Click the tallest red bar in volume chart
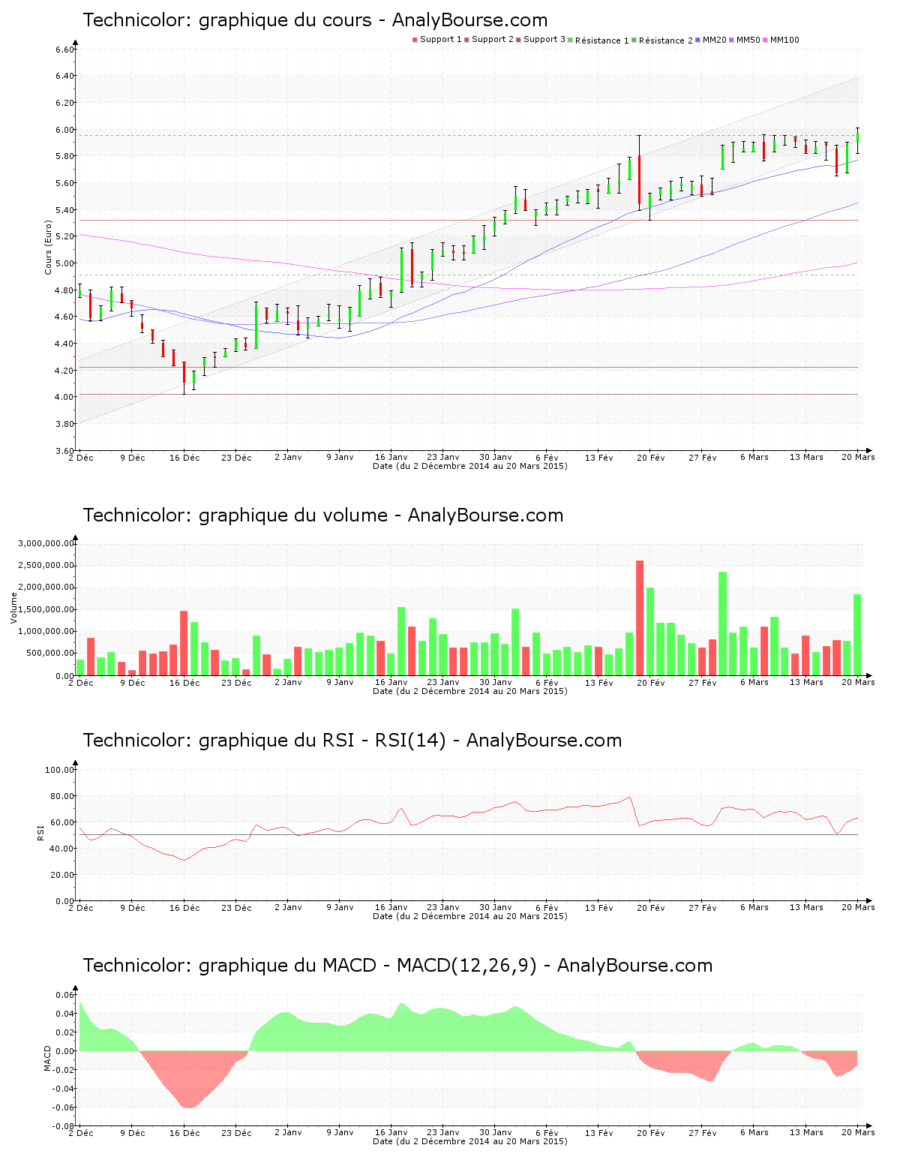 pyautogui.click(x=640, y=618)
